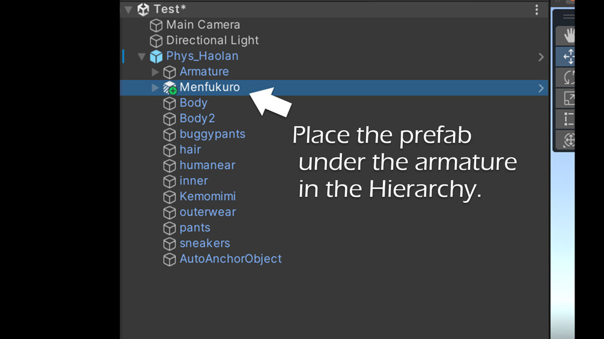This screenshot has height=339, width=604.
Task: Collapse the Test scene foldout
Action: 128,10
